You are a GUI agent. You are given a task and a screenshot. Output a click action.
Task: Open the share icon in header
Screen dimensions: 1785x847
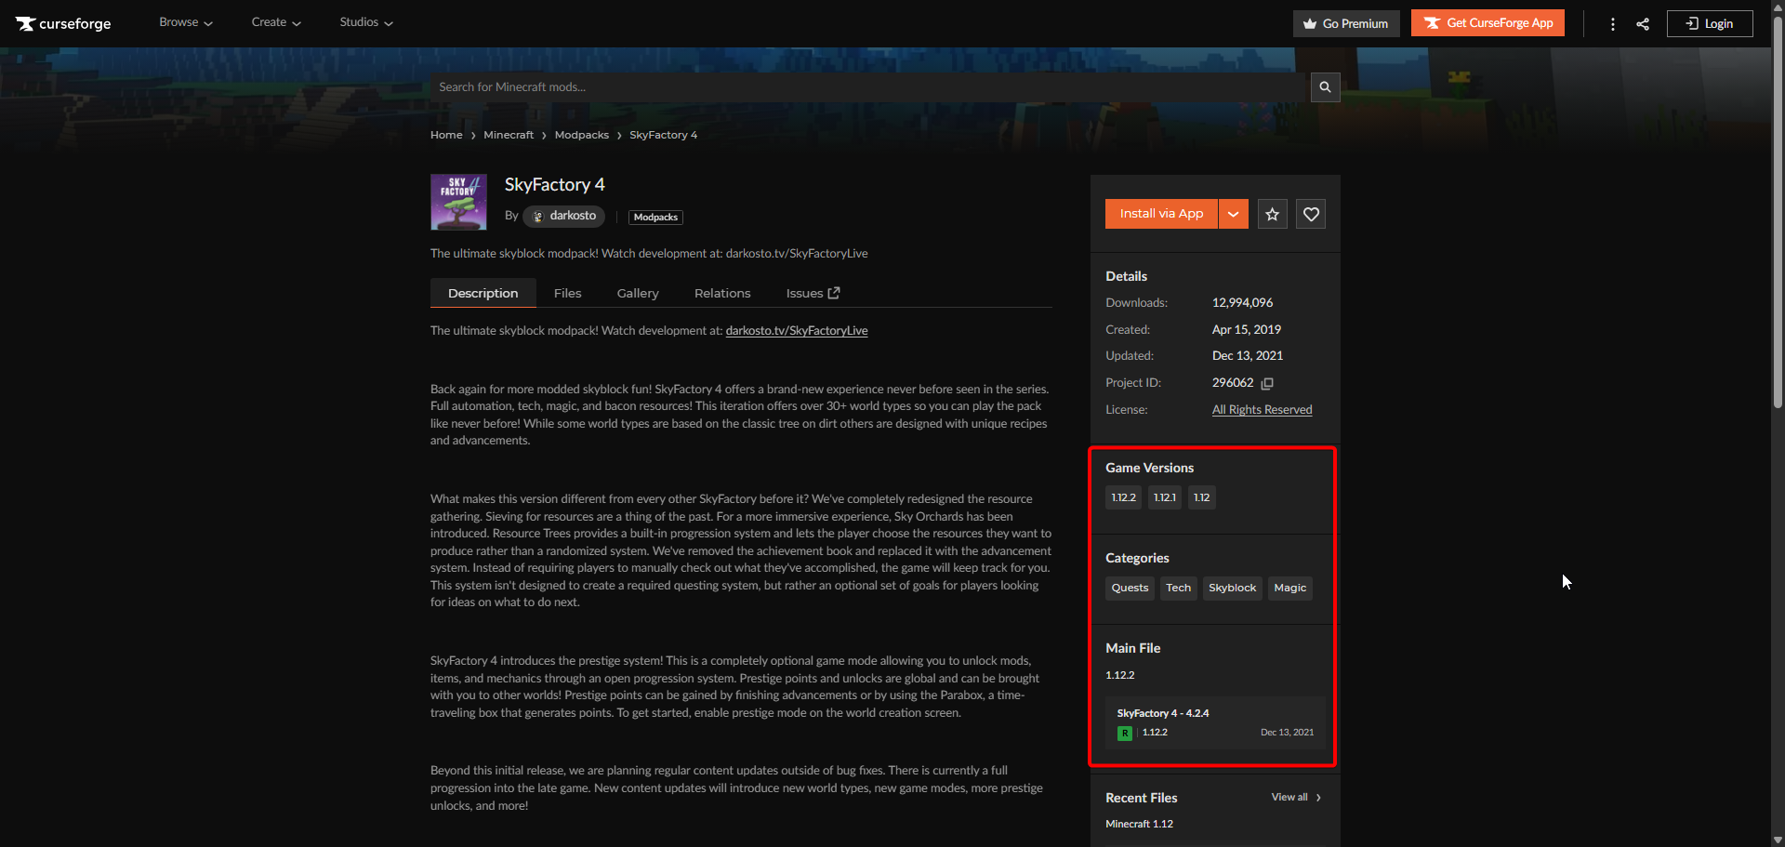click(1643, 24)
